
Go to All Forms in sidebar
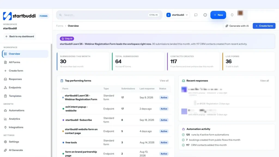pos(25,62)
